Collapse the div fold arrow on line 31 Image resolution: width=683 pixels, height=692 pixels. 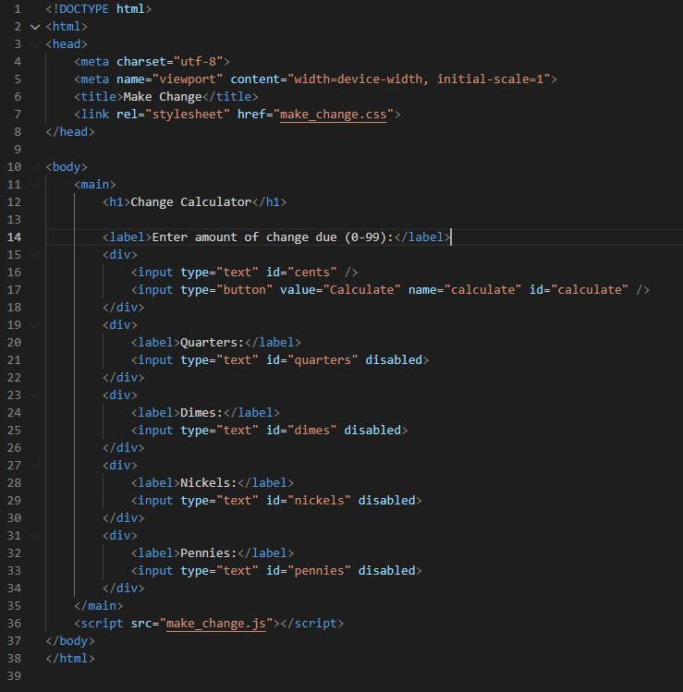35,536
